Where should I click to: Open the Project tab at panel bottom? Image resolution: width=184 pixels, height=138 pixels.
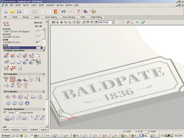6,130
